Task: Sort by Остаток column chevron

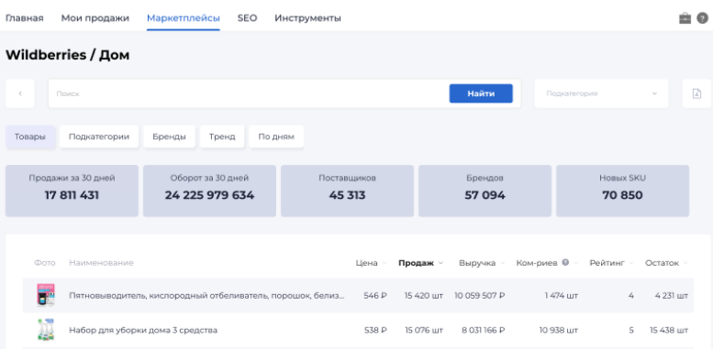Action: 685,263
